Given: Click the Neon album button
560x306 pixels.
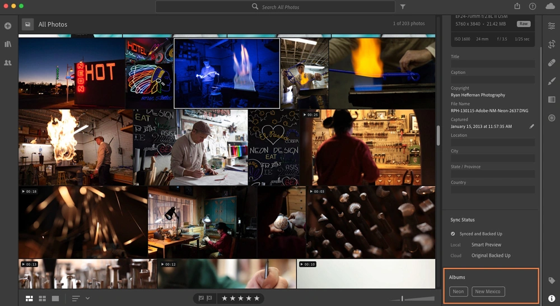Looking at the screenshot, I should [x=458, y=291].
